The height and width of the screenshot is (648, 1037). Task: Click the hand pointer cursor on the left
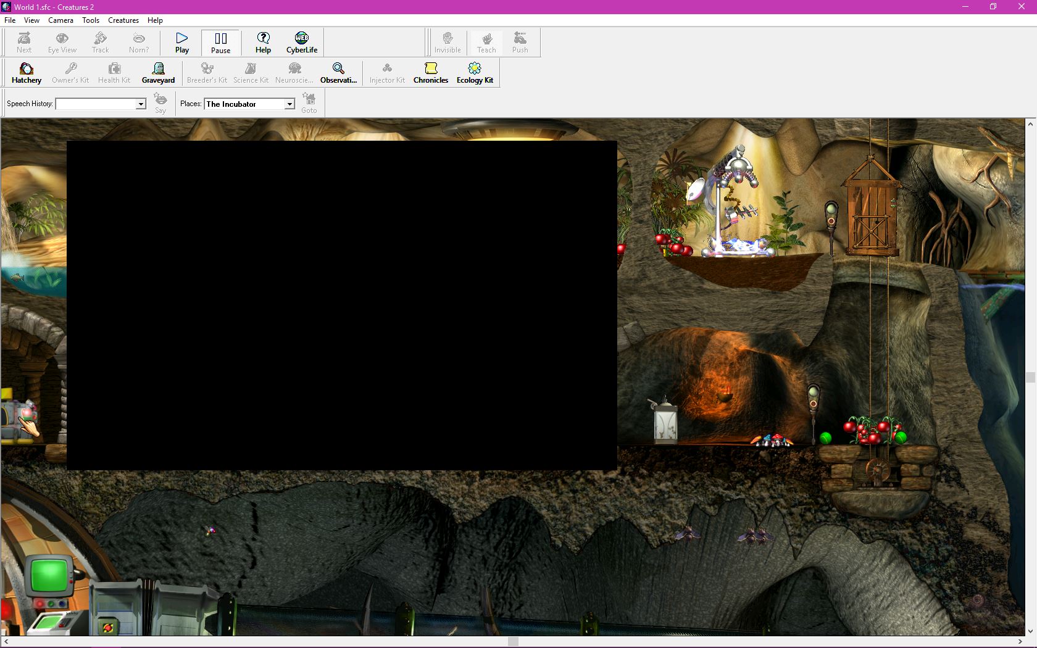coord(28,427)
